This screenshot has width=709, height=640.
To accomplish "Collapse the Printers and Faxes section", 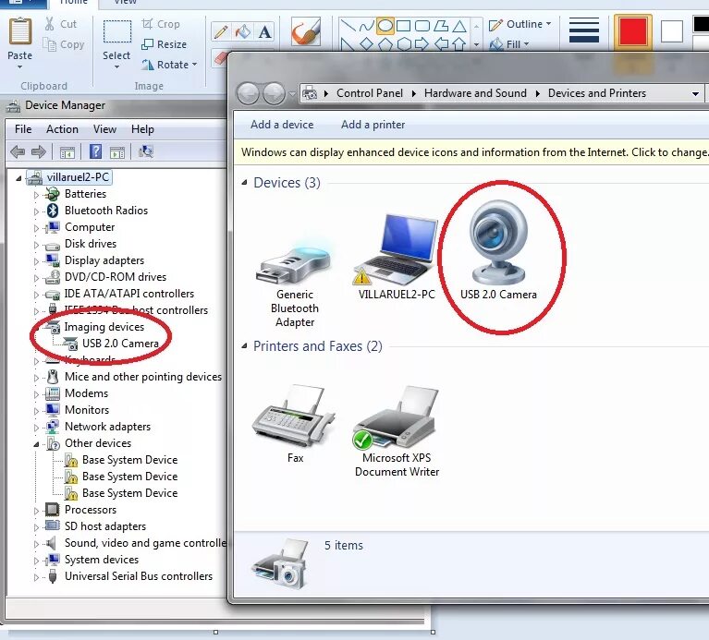I will (244, 346).
